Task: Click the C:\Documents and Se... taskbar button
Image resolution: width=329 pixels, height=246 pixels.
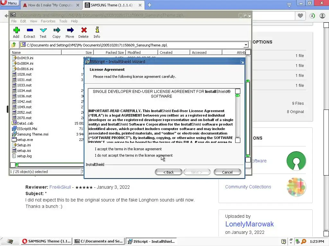Action: point(99,241)
